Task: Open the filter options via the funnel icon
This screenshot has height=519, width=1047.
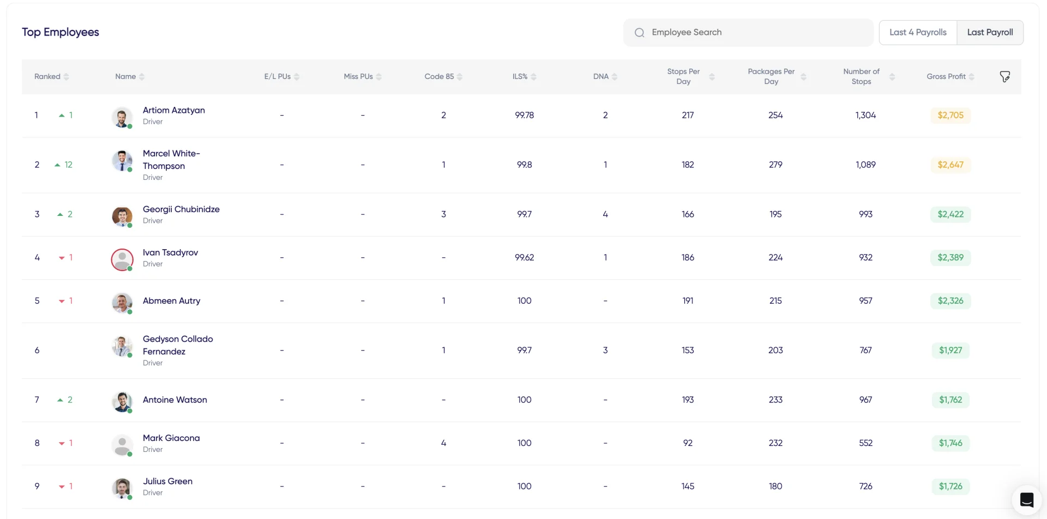Action: pos(1005,76)
